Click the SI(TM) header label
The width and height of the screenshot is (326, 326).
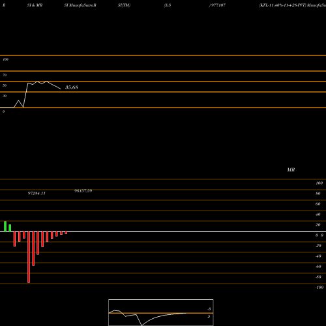click(124, 5)
